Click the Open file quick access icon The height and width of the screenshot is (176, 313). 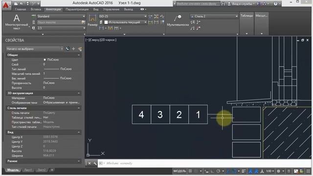(22, 3)
